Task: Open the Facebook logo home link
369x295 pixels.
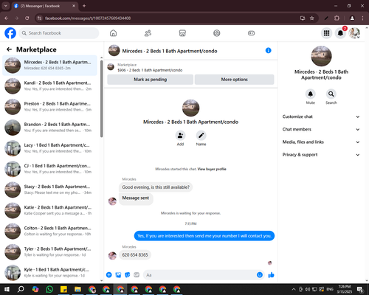Action: coord(10,33)
